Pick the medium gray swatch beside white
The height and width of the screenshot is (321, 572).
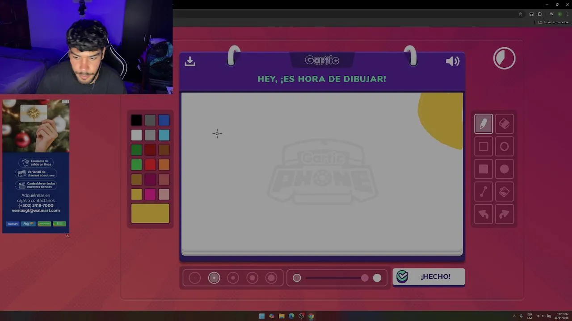click(x=150, y=135)
